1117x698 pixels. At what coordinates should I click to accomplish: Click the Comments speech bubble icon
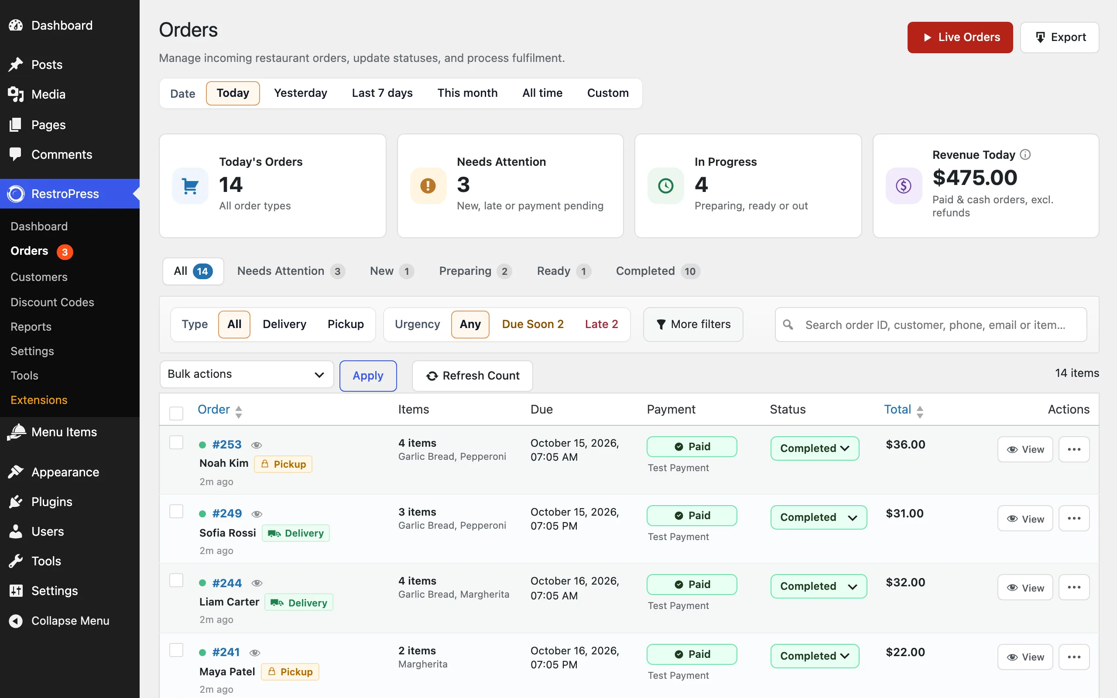pyautogui.click(x=16, y=154)
